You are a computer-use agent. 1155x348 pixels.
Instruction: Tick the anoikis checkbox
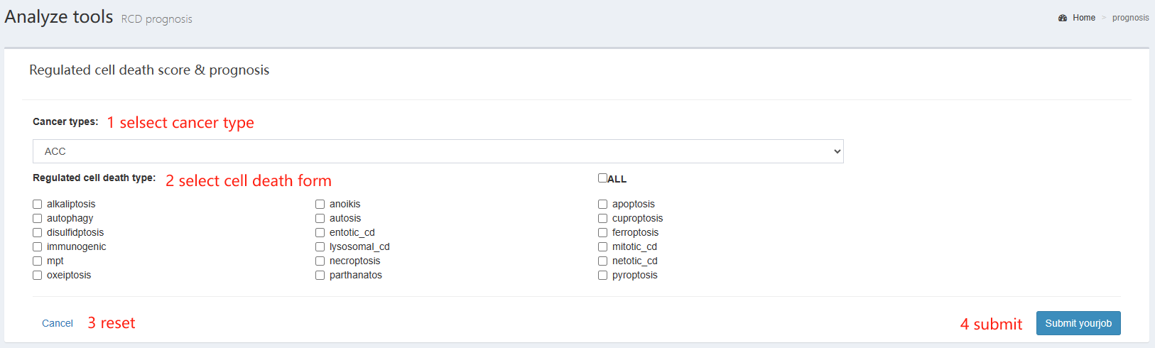[320, 204]
